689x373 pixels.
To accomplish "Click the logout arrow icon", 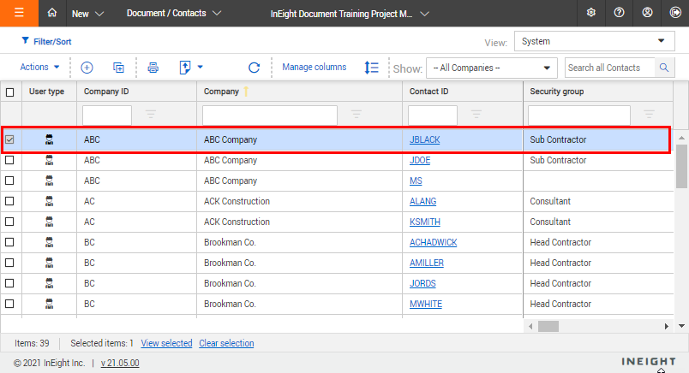I will click(675, 13).
